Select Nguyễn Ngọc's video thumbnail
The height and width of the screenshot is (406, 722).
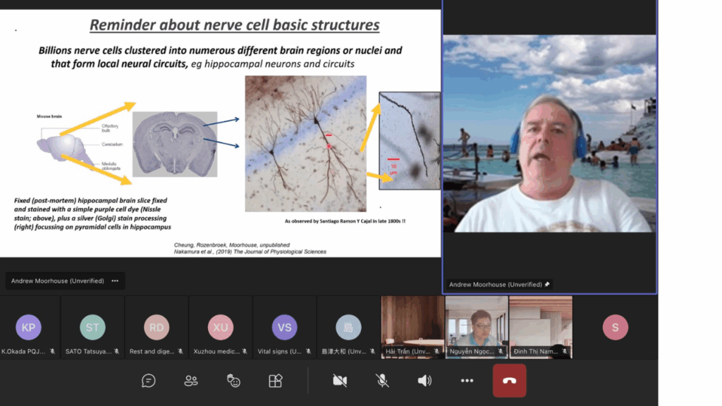(x=477, y=326)
